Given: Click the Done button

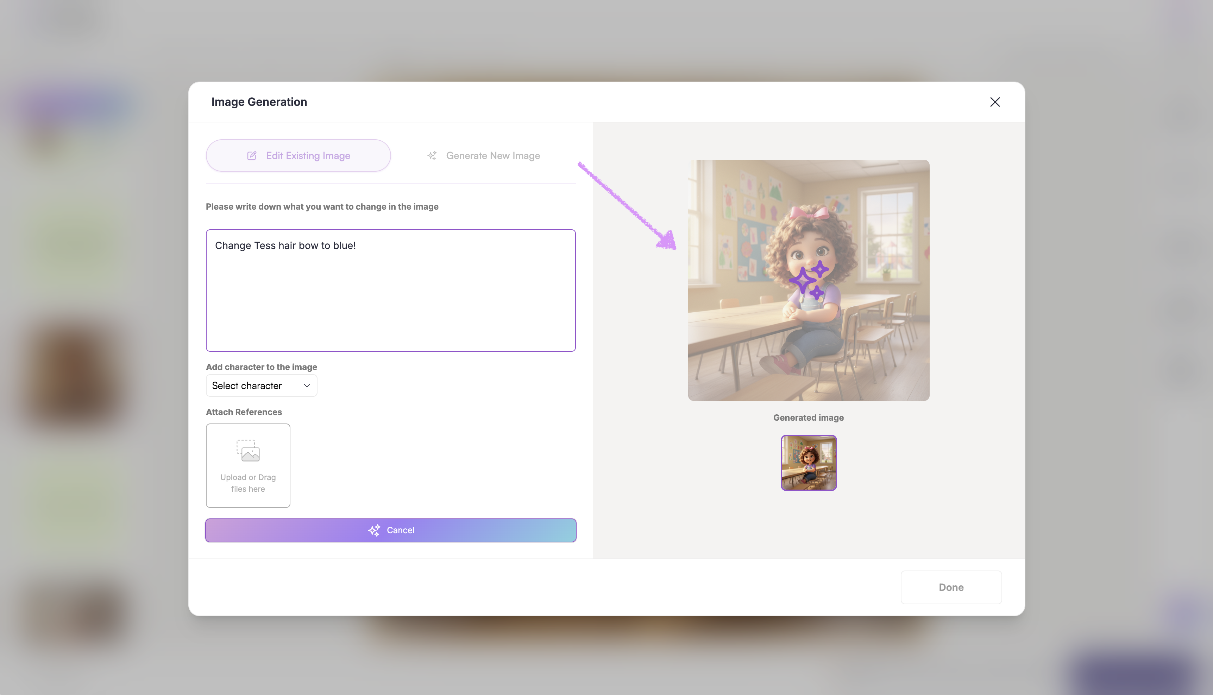Looking at the screenshot, I should coord(951,587).
